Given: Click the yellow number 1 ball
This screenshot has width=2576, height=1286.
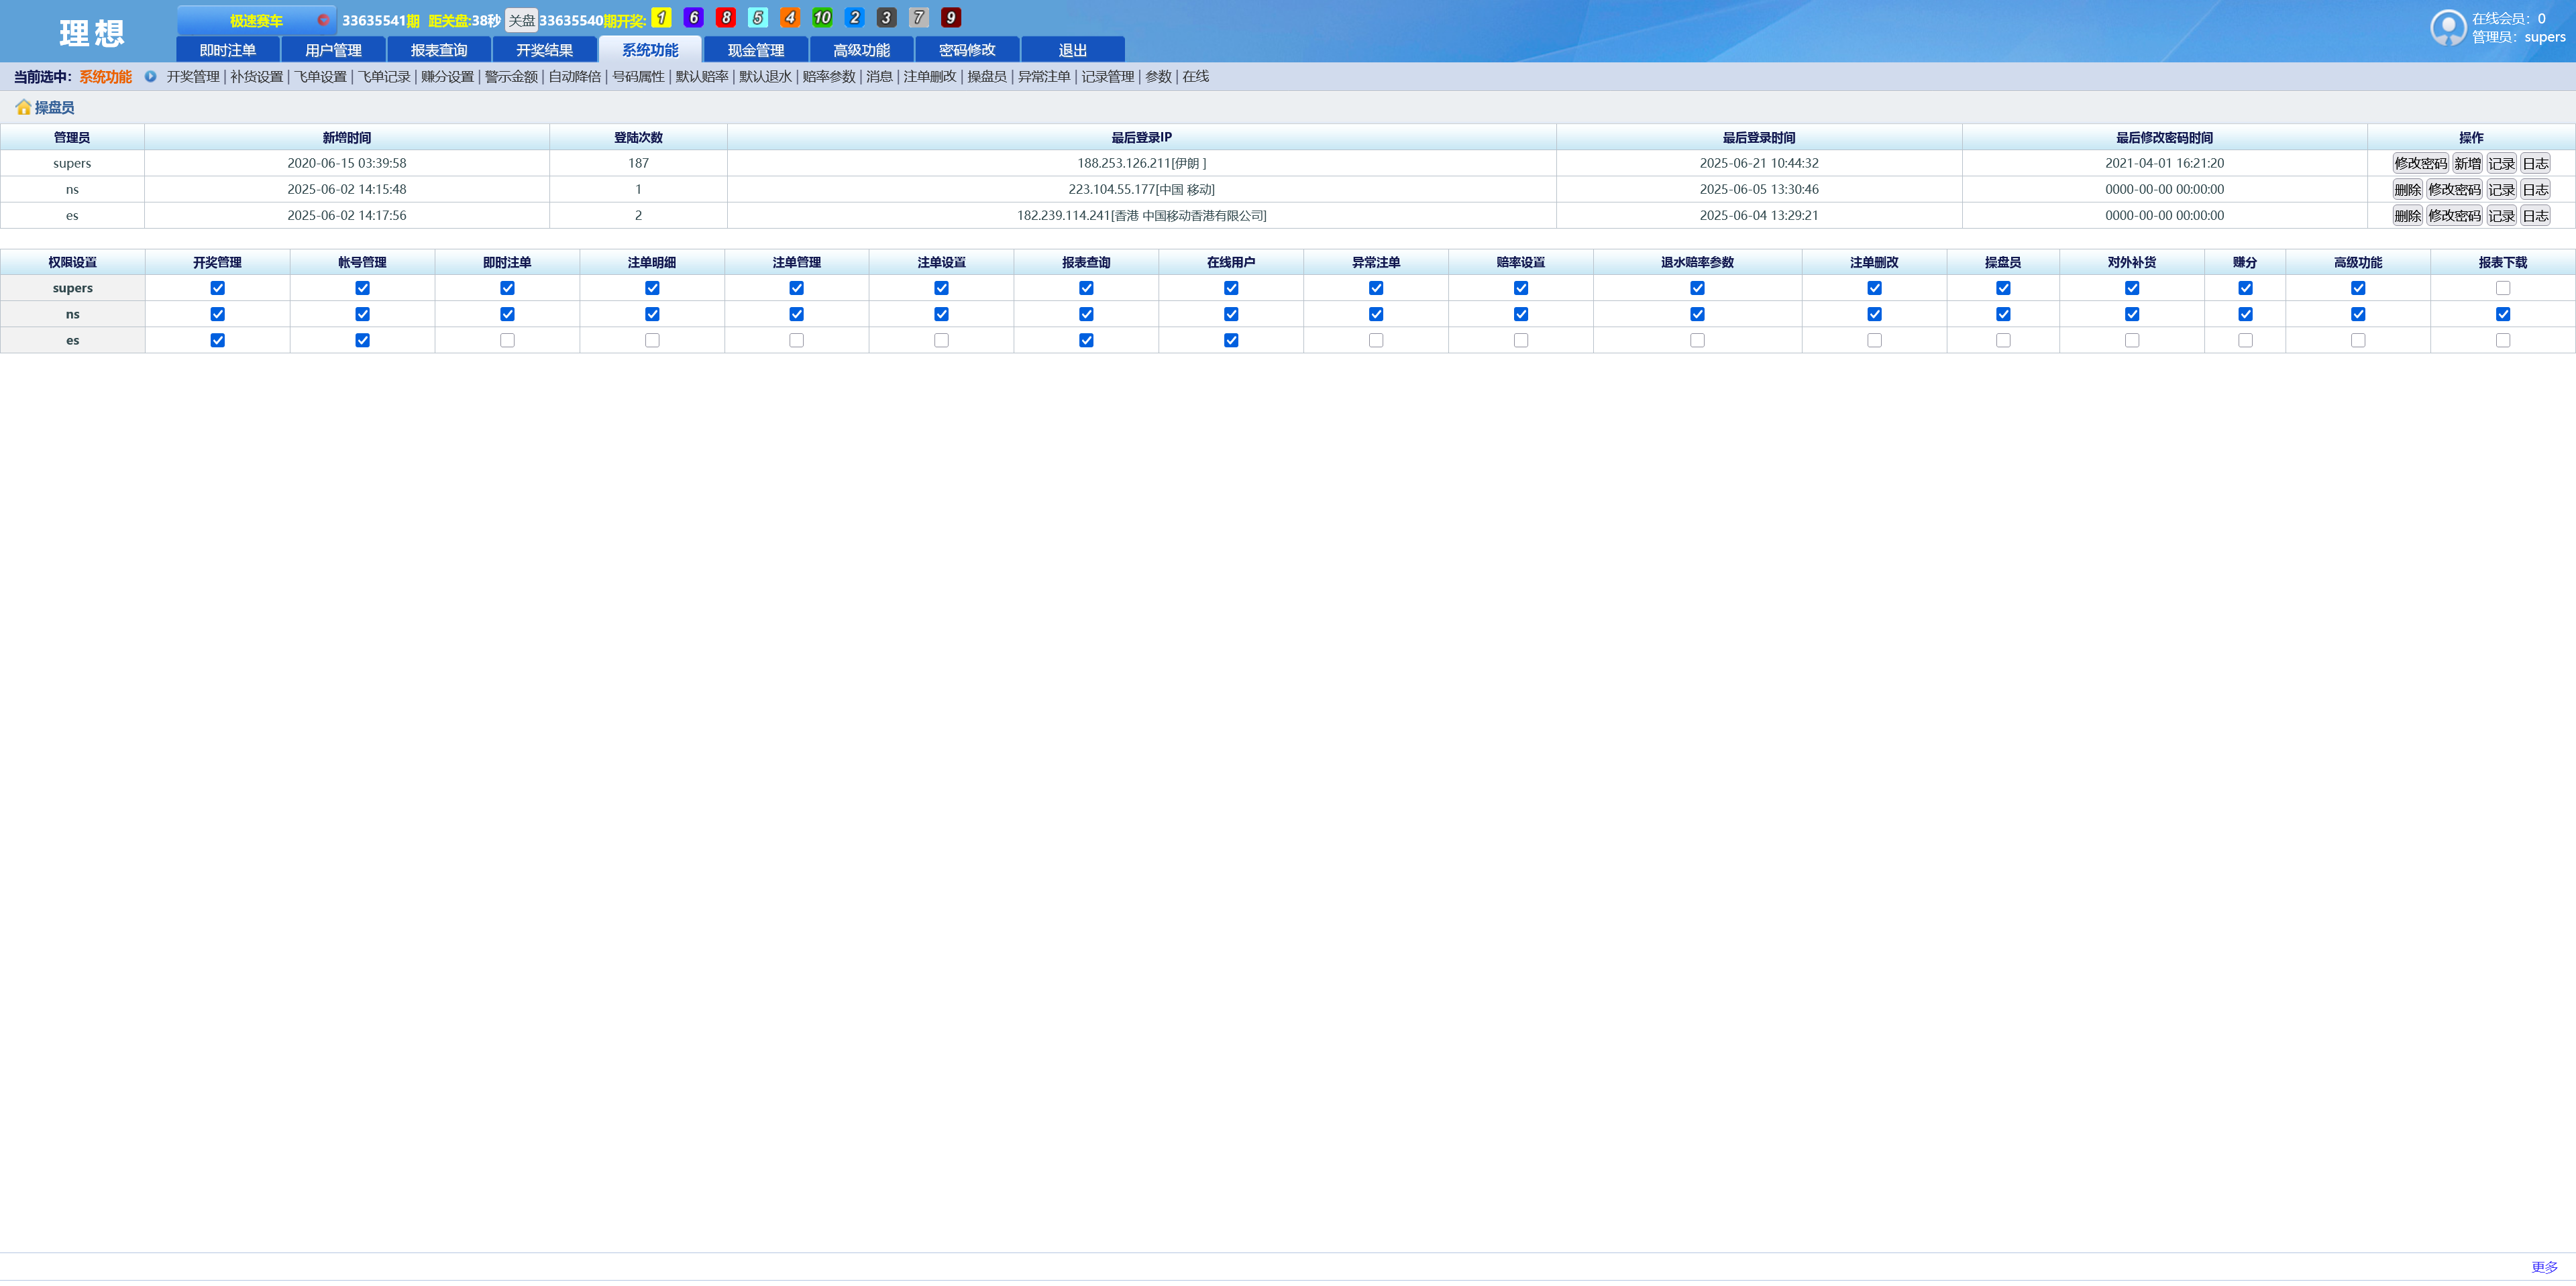Looking at the screenshot, I should click(661, 18).
